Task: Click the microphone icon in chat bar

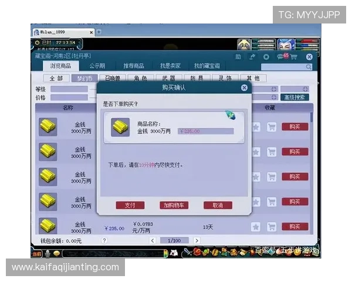Action: [48, 254]
